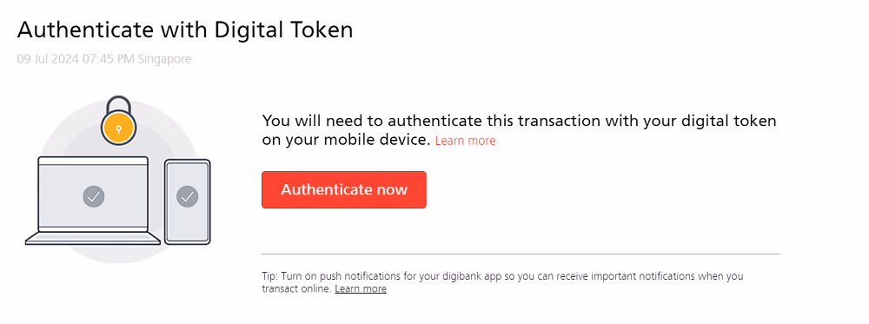This screenshot has width=869, height=324.
Task: Click the horizontal divider above the tip
Action: click(521, 255)
